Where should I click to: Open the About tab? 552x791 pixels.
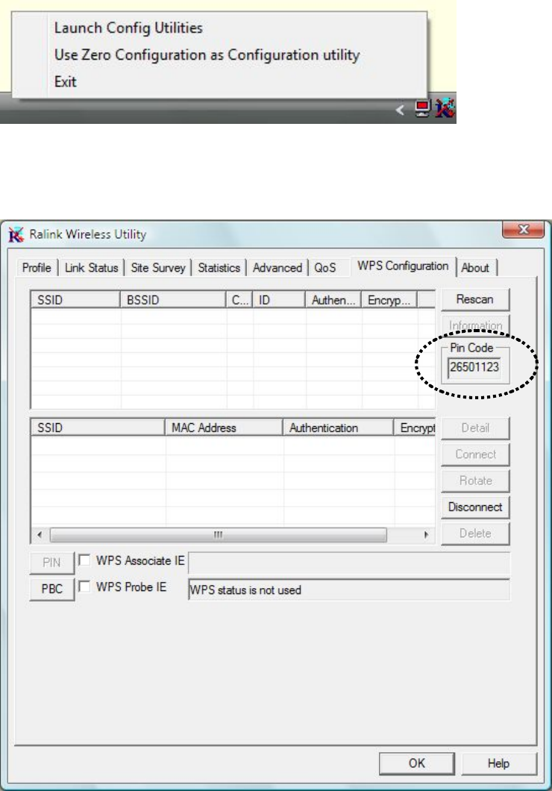point(475,267)
